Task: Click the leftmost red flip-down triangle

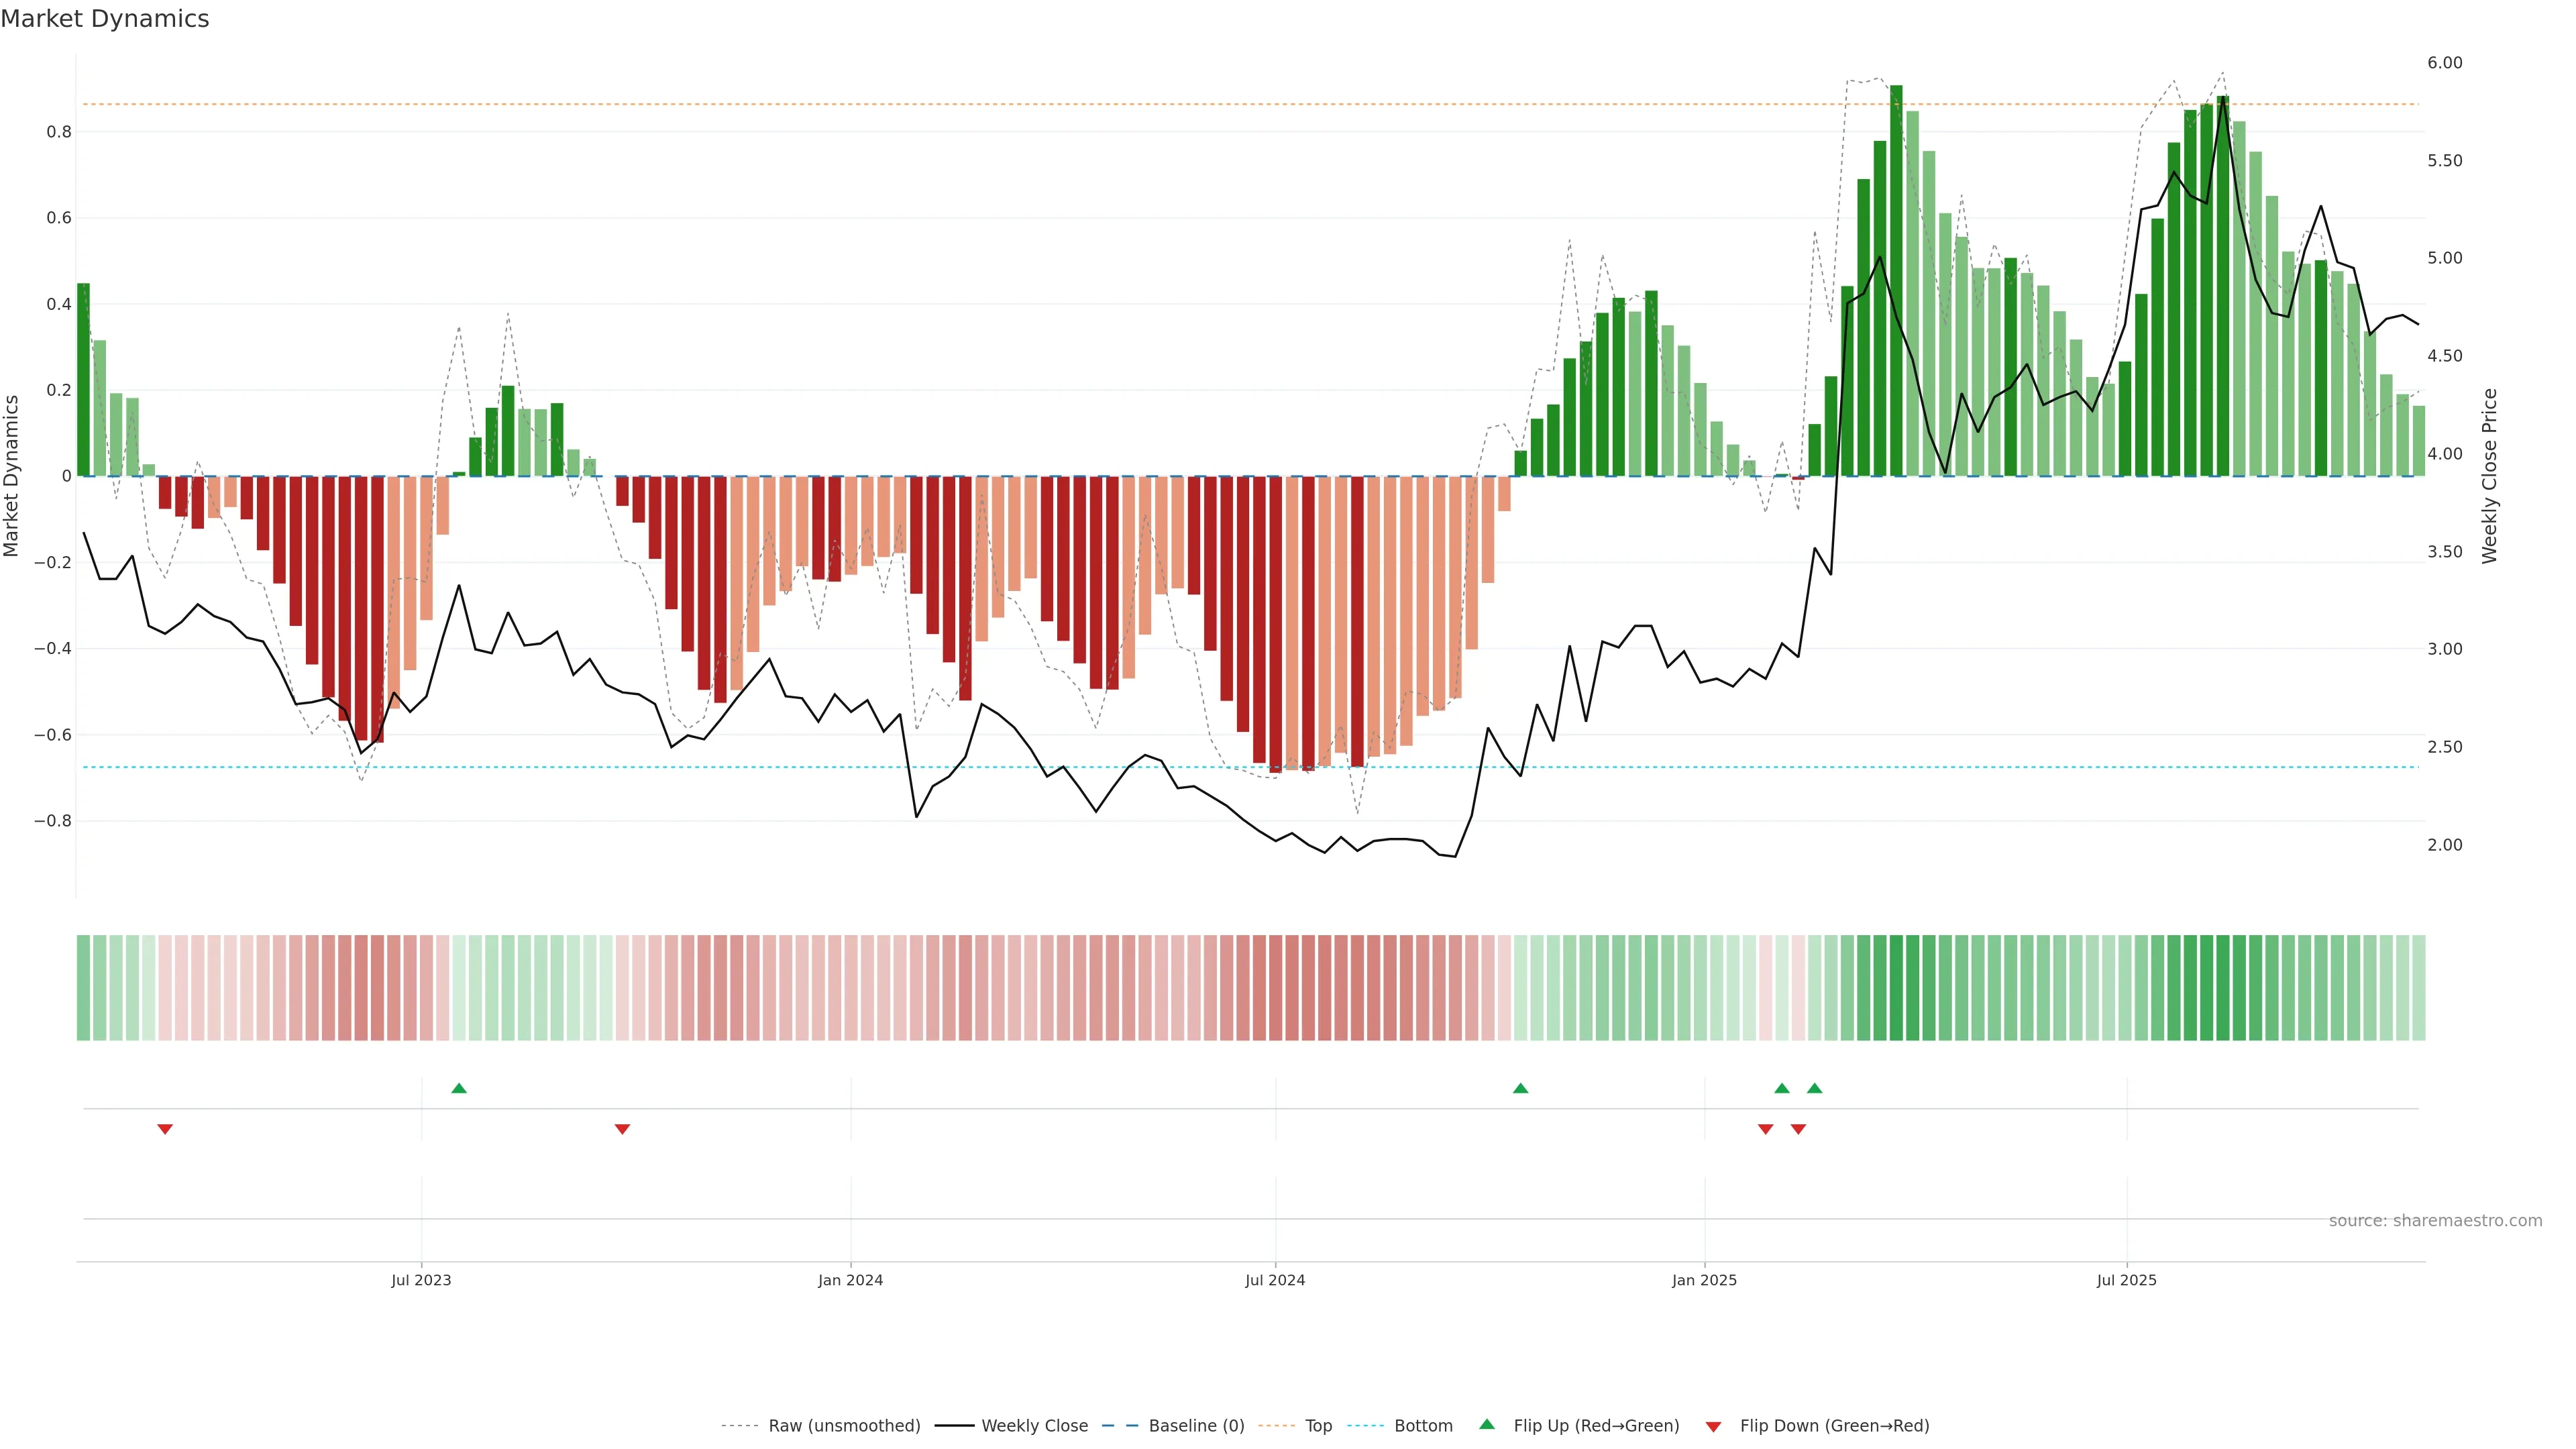Action: (x=165, y=1129)
